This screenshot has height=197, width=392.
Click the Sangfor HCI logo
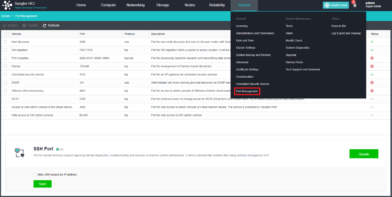[x=7, y=5]
